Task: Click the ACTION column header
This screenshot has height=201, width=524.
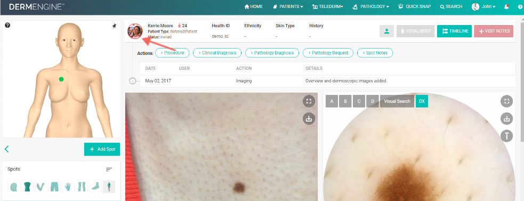Action: click(x=244, y=69)
